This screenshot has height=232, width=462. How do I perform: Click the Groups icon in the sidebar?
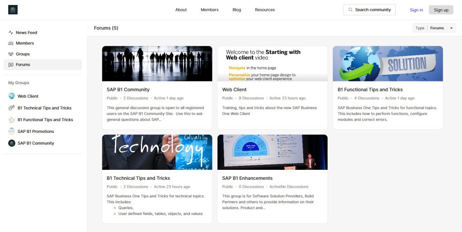(x=11, y=54)
